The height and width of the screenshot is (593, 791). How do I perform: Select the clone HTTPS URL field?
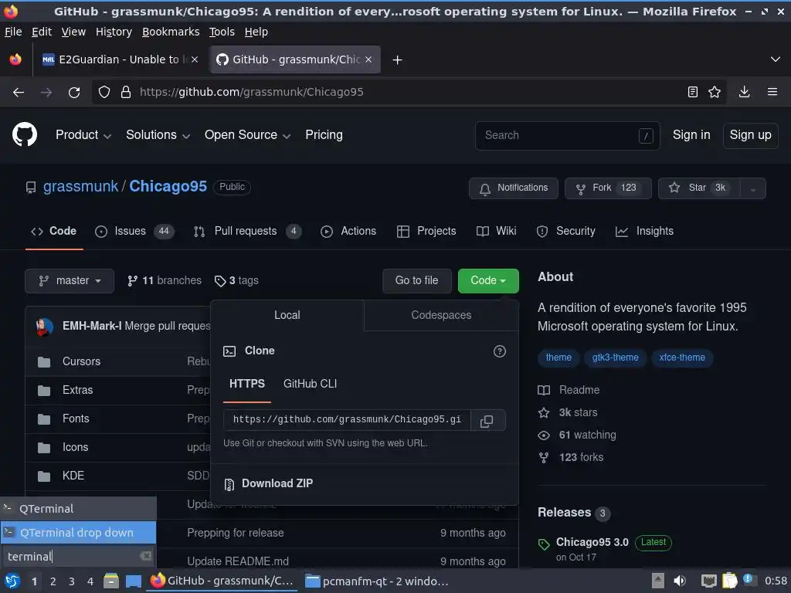click(x=347, y=421)
